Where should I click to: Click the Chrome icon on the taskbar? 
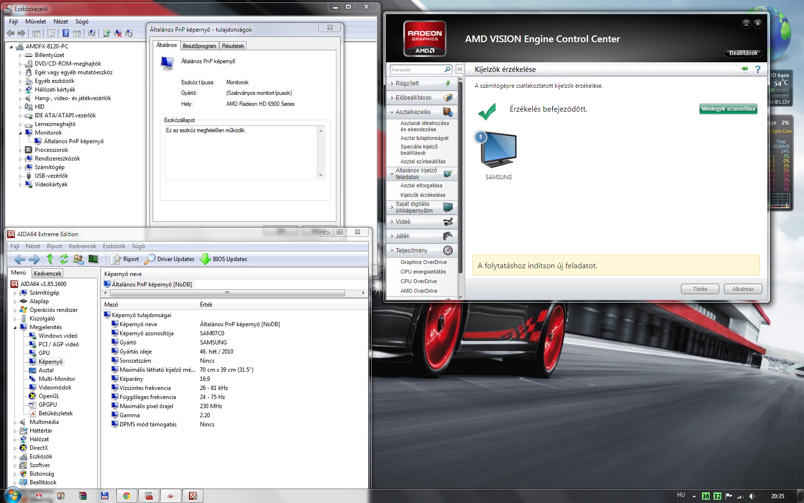point(127,496)
